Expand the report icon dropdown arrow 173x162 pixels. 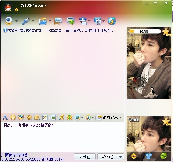89,21
